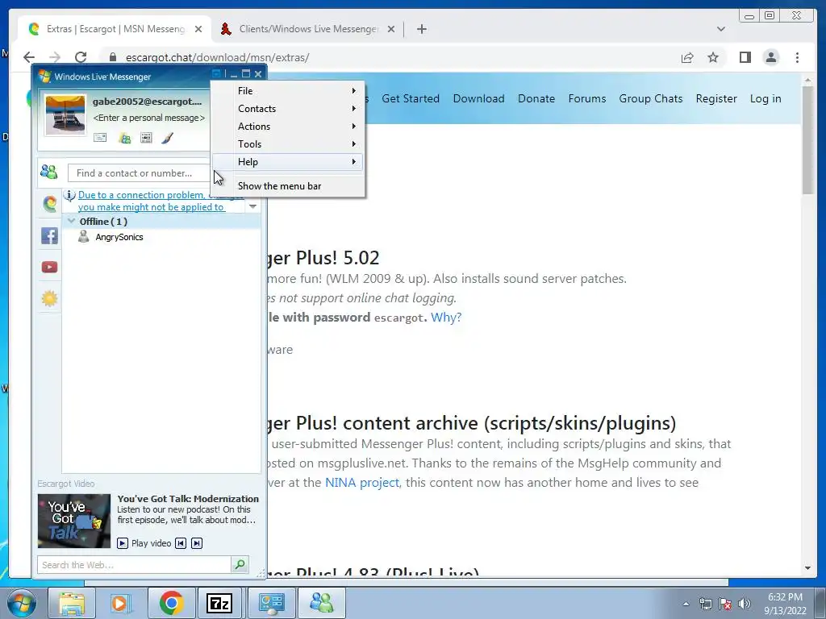Viewport: 826px width, 619px height.
Task: Click the display picture of beach umbrella
Action: (x=65, y=114)
